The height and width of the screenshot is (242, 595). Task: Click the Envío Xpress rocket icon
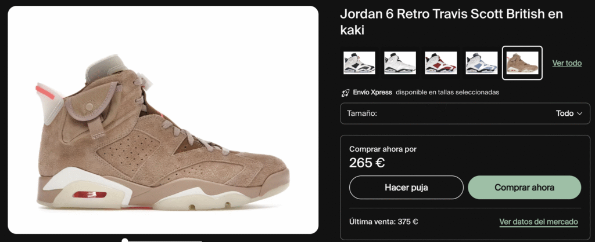(345, 92)
